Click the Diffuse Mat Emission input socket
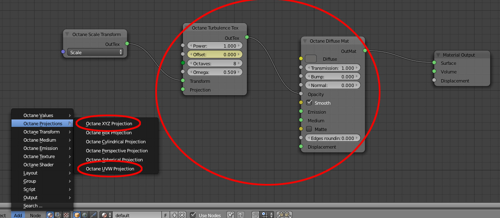This screenshot has height=218, width=500. 301,111
